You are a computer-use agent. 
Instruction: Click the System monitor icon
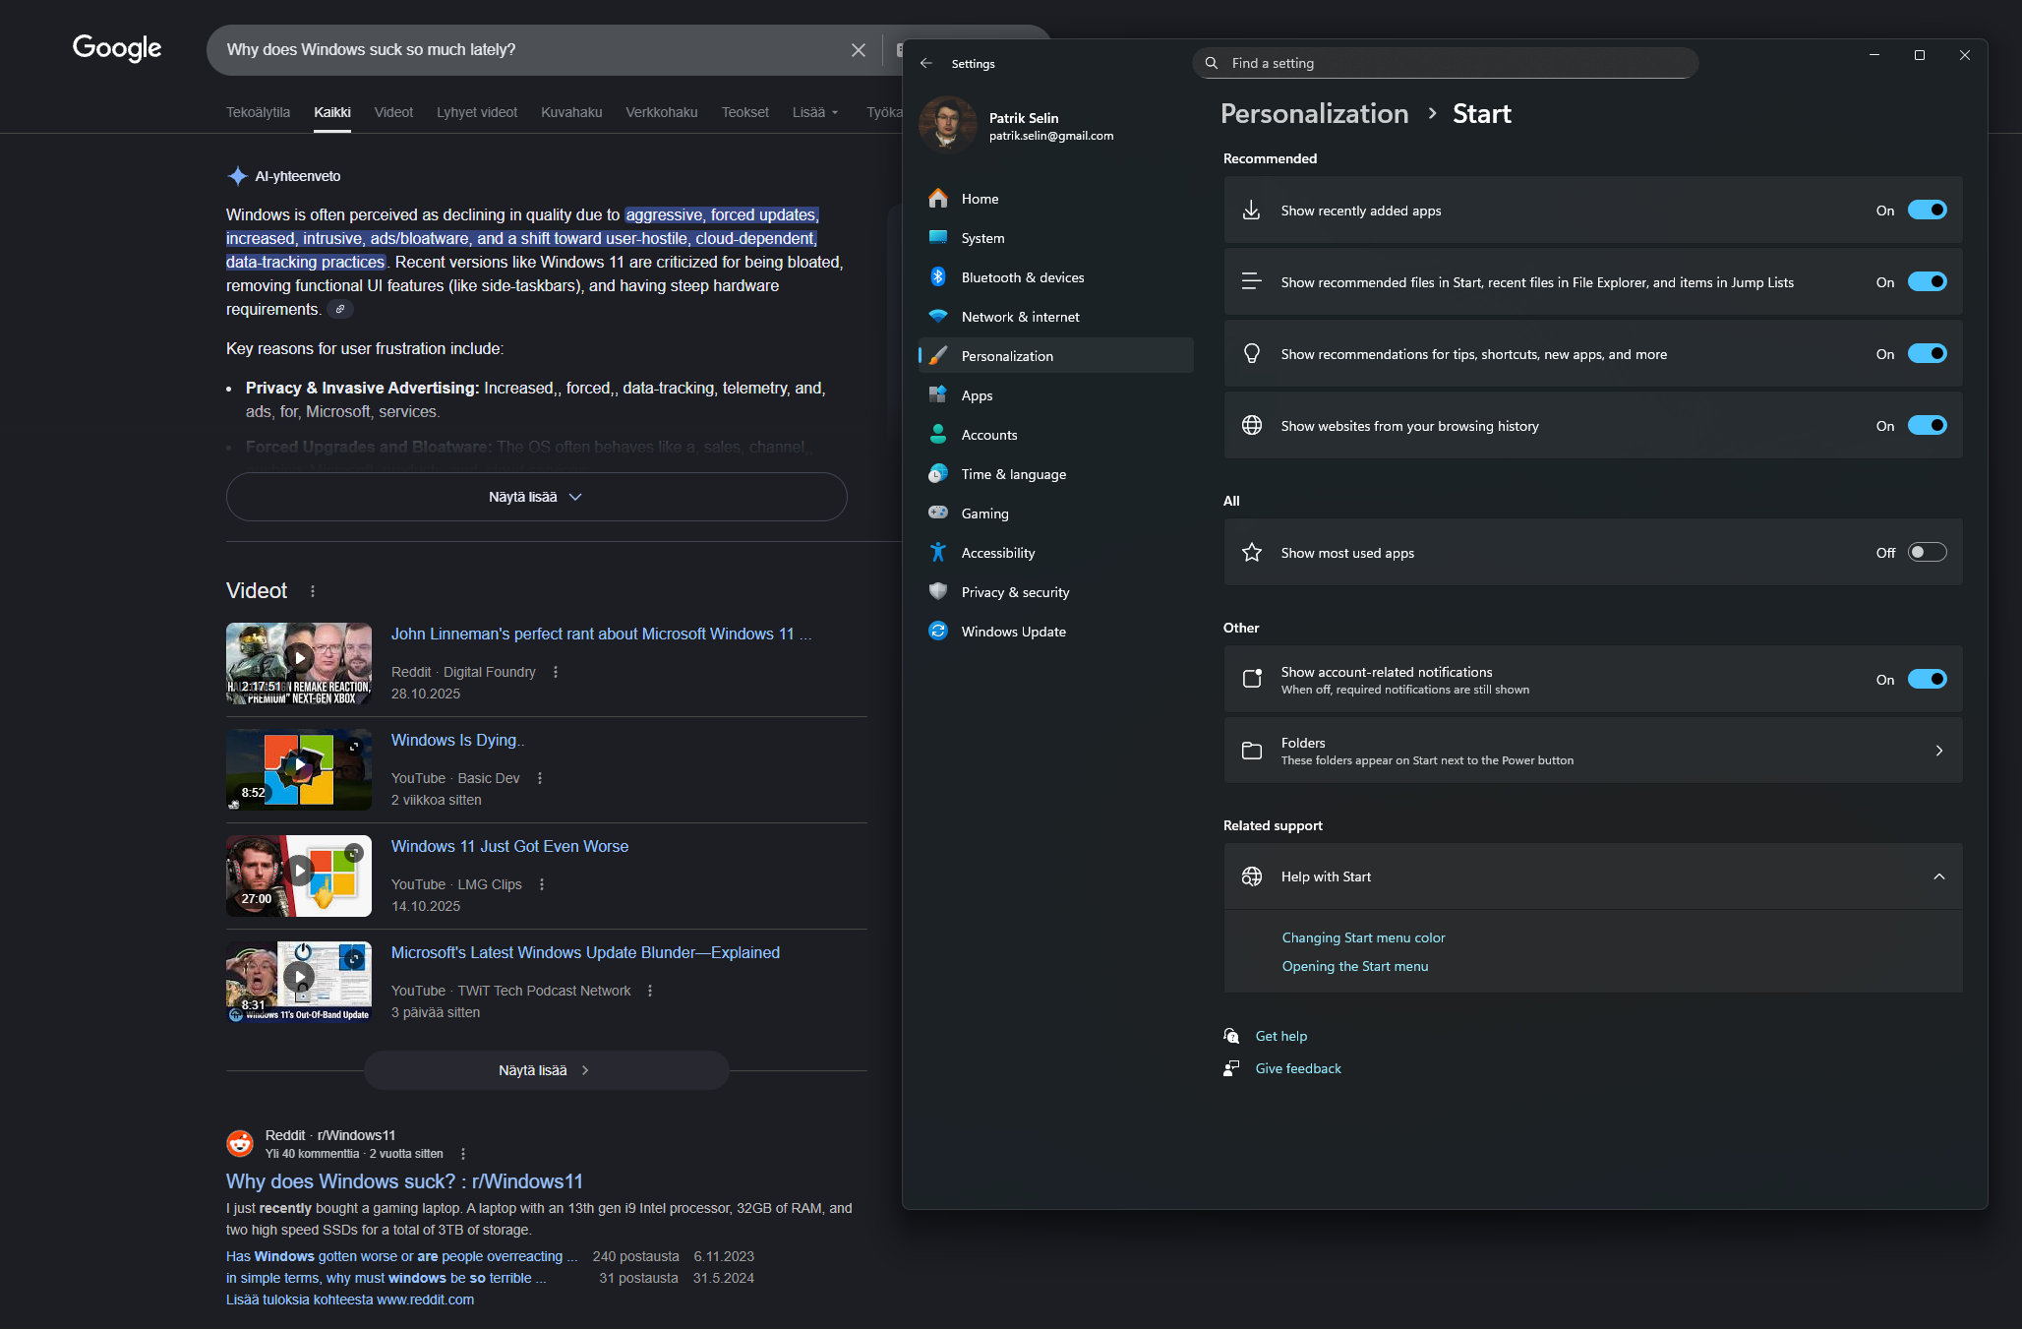938,238
